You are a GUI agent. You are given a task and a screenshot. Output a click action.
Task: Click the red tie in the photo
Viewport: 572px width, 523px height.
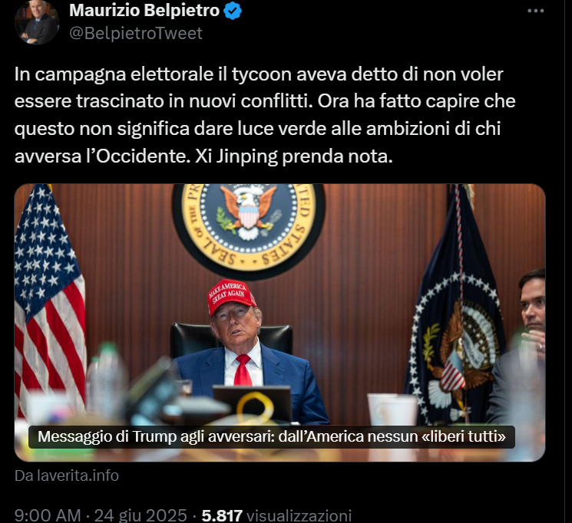pyautogui.click(x=243, y=370)
